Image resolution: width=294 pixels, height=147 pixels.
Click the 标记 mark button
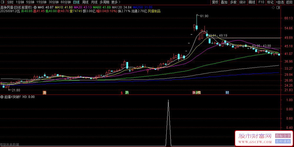pos(270,2)
